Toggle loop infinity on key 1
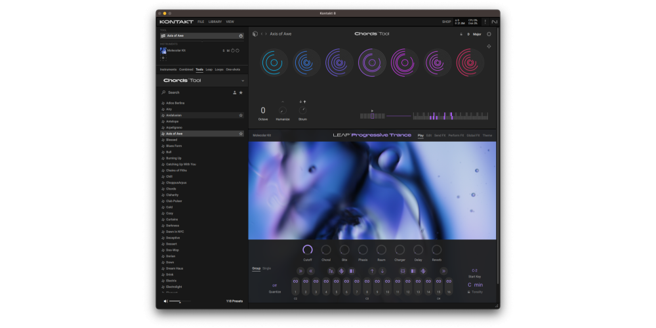 click(x=295, y=281)
